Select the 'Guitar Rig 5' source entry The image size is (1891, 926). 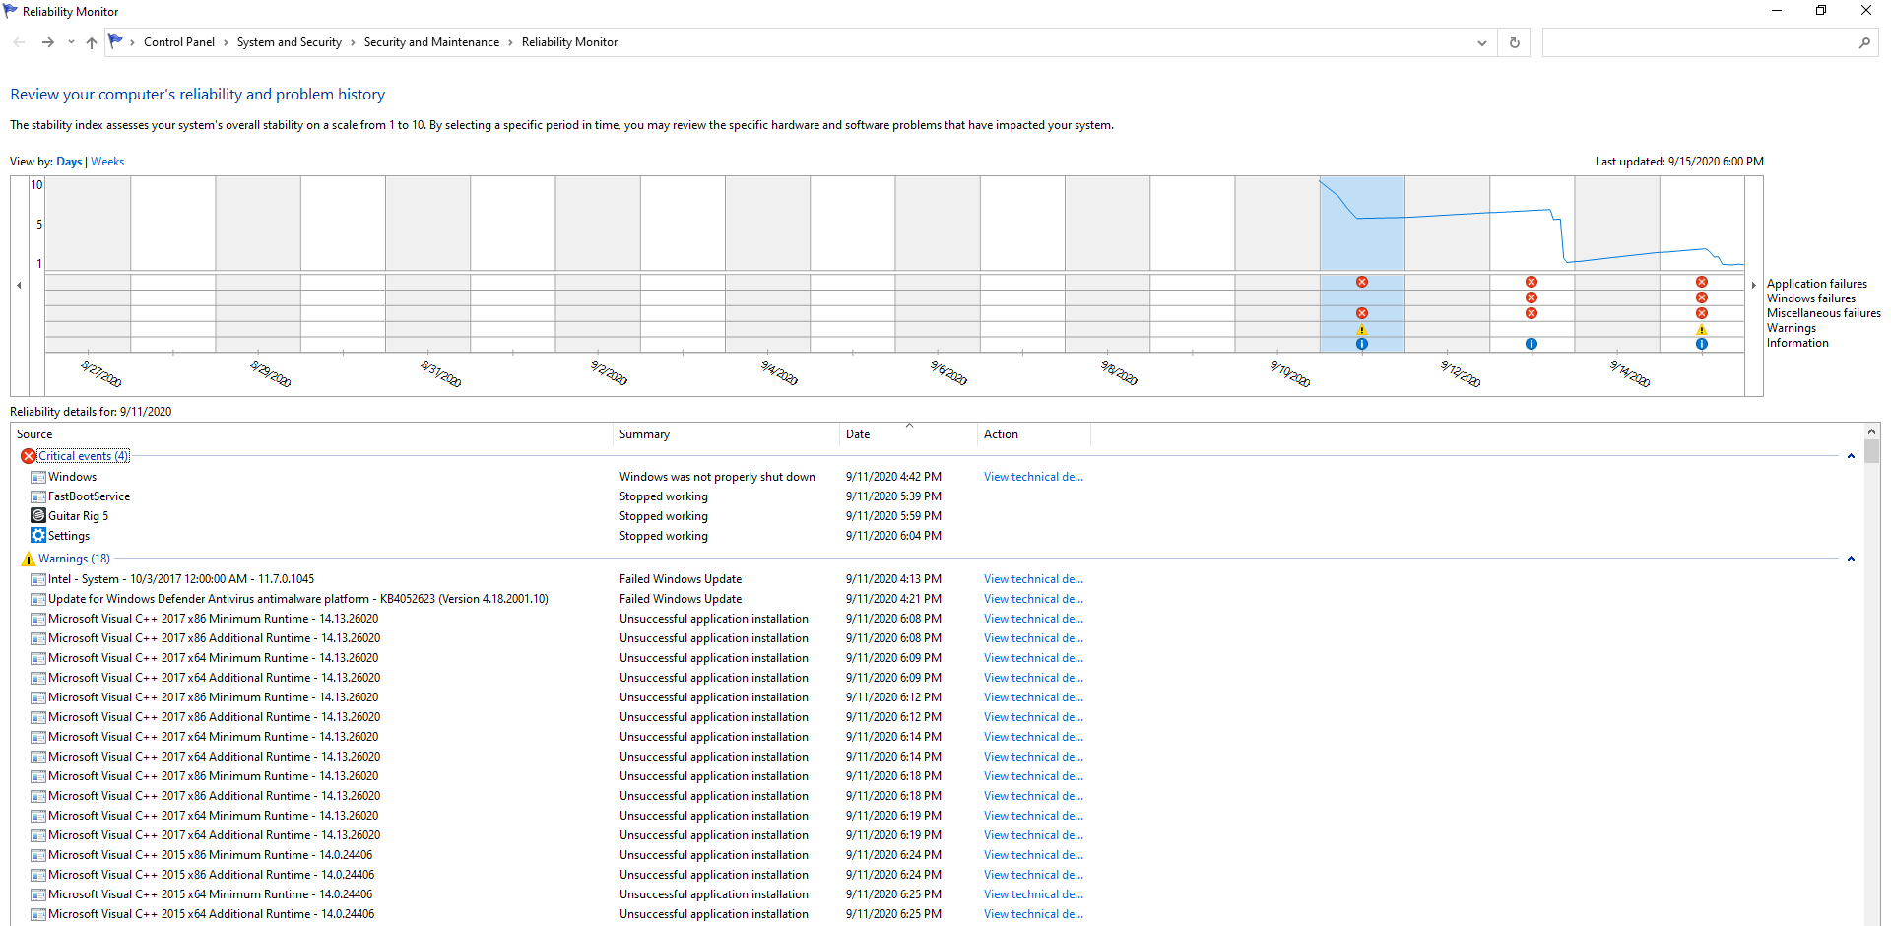79,516
